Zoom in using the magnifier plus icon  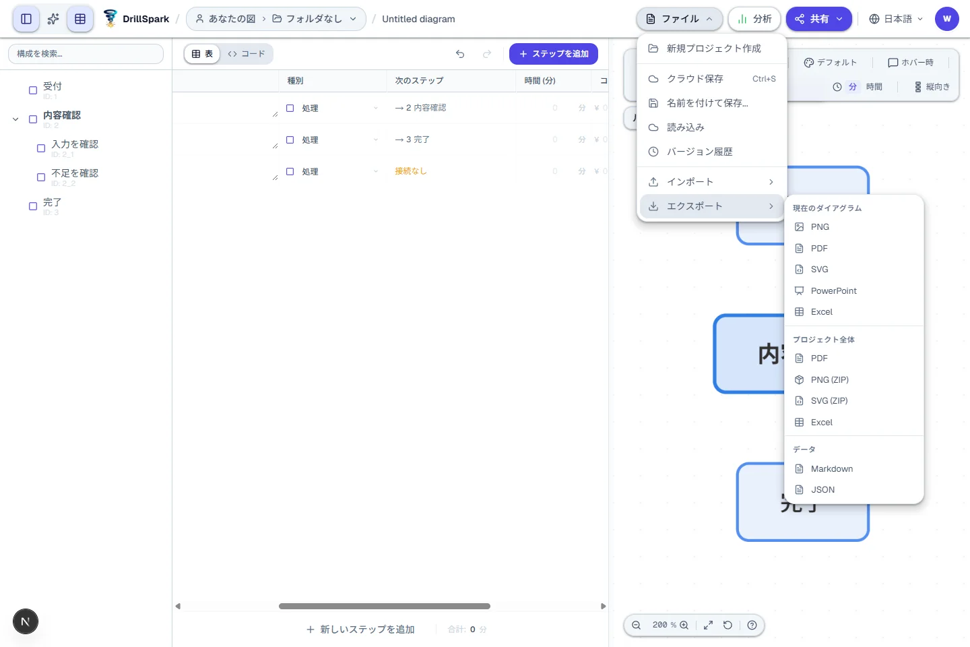(x=684, y=625)
